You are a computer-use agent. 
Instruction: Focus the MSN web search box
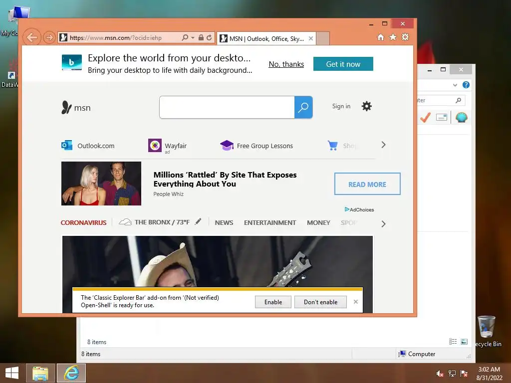227,107
